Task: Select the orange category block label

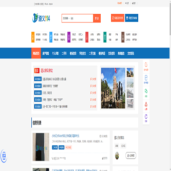Action: coord(33,37)
